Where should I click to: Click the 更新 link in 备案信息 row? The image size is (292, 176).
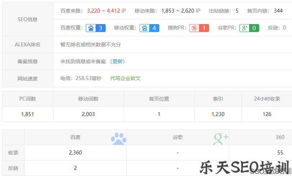point(118,61)
